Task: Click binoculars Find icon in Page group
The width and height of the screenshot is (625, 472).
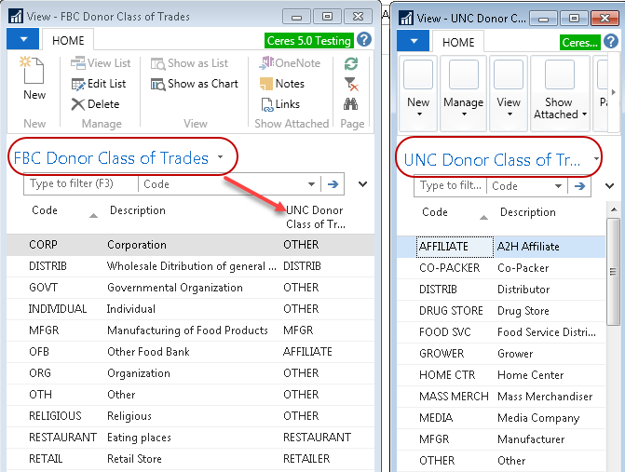Action: pos(351,104)
